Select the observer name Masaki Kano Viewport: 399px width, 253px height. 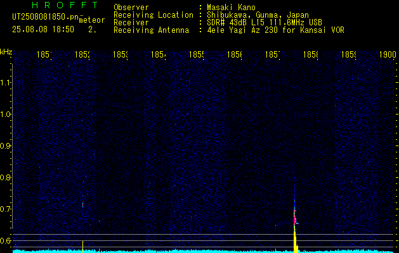coord(231,8)
